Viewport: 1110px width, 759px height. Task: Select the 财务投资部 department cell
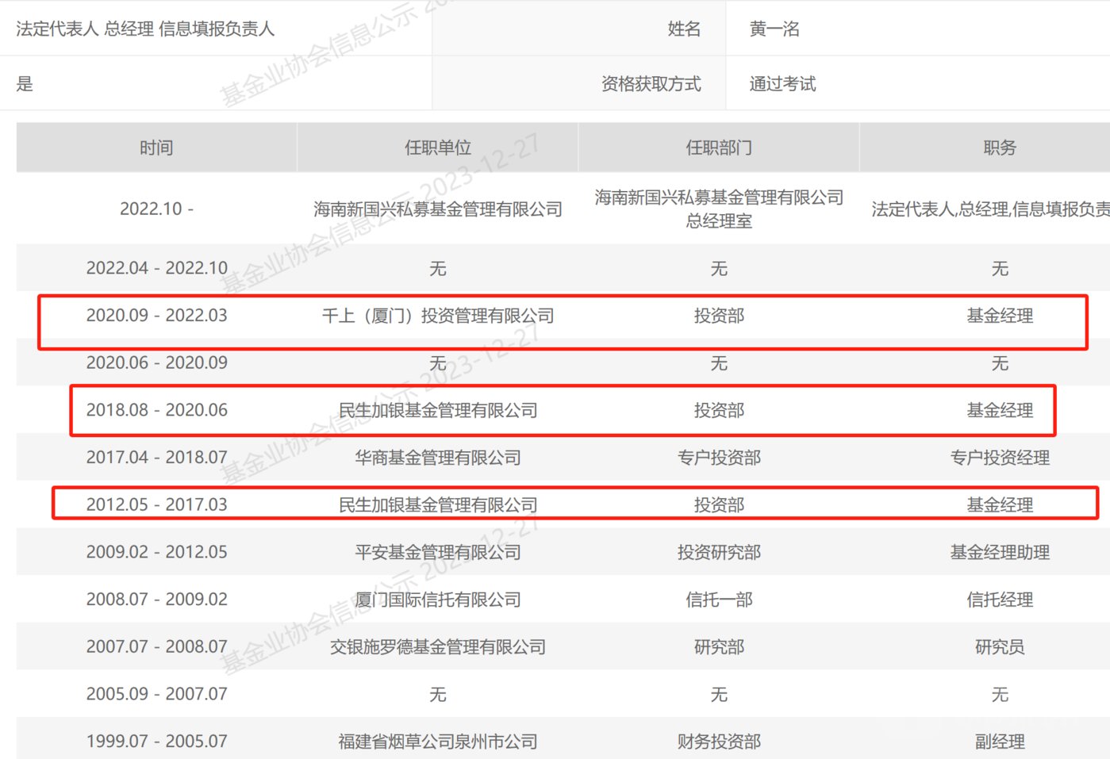719,741
